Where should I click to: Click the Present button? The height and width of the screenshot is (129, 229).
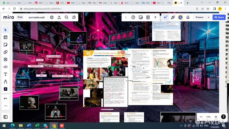tap(199, 17)
